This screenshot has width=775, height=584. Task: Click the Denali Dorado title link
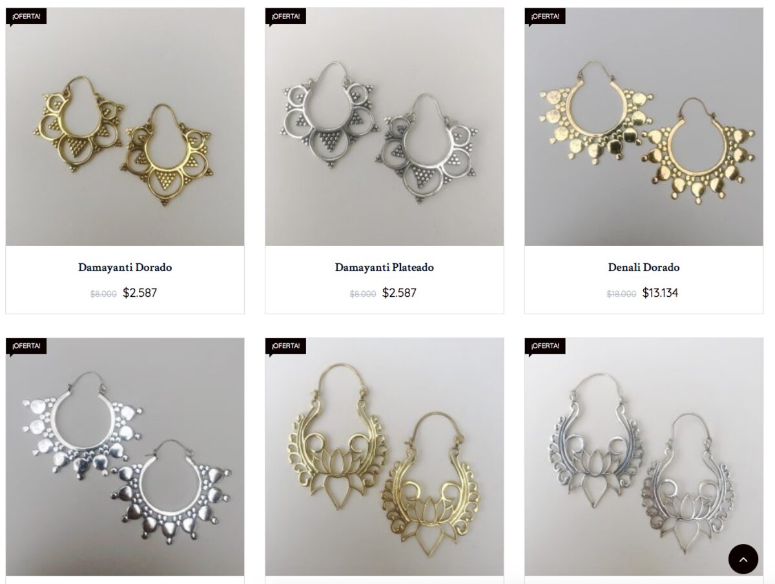tap(644, 267)
